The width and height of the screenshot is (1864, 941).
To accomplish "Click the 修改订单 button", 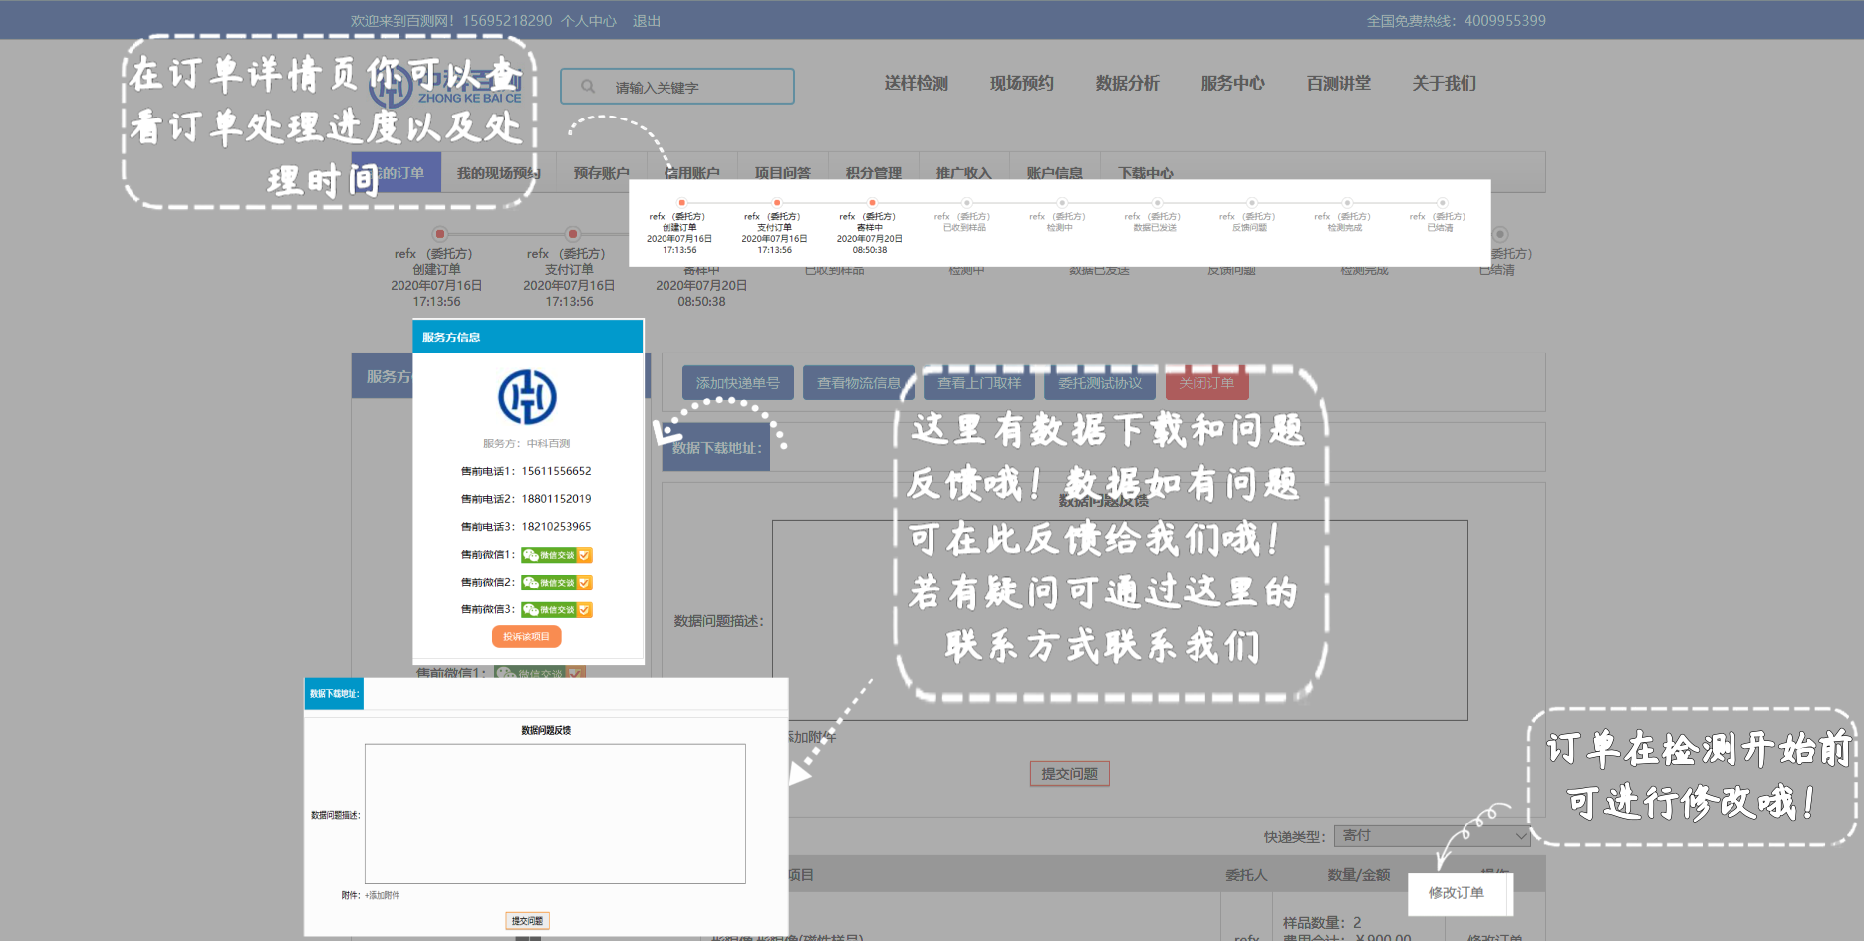I will 1456,893.
